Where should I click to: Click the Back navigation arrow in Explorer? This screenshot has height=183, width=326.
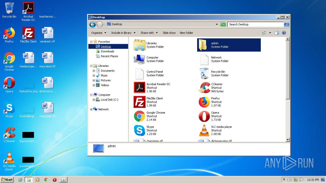point(93,24)
